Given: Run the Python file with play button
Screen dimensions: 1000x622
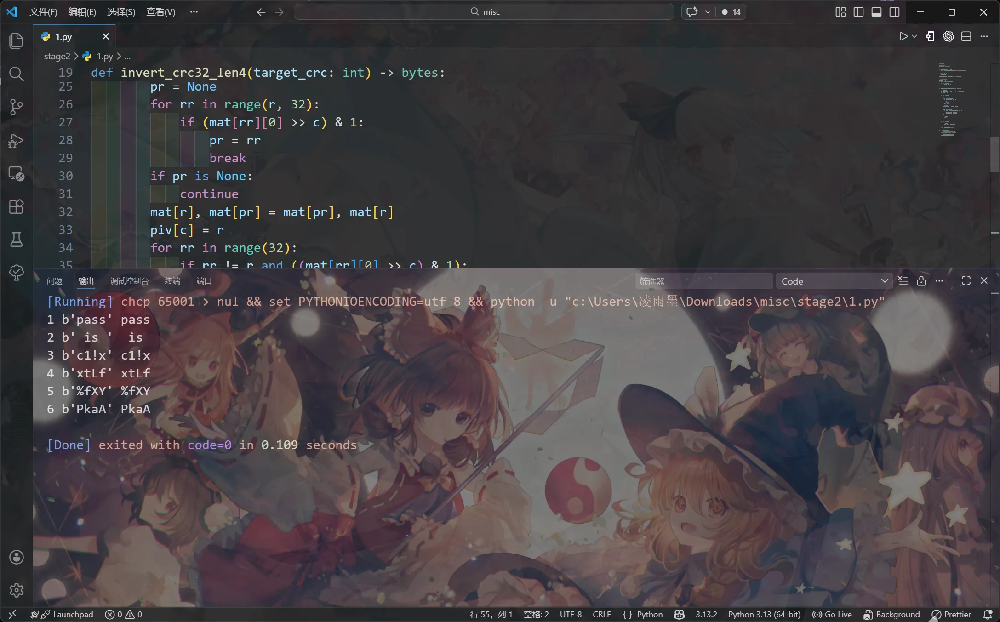Looking at the screenshot, I should [903, 36].
